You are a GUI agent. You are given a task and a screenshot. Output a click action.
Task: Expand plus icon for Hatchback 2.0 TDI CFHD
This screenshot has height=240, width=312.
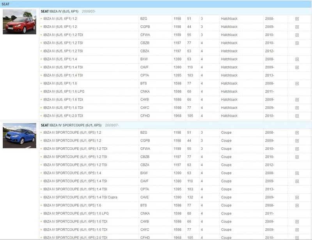tap(297, 116)
